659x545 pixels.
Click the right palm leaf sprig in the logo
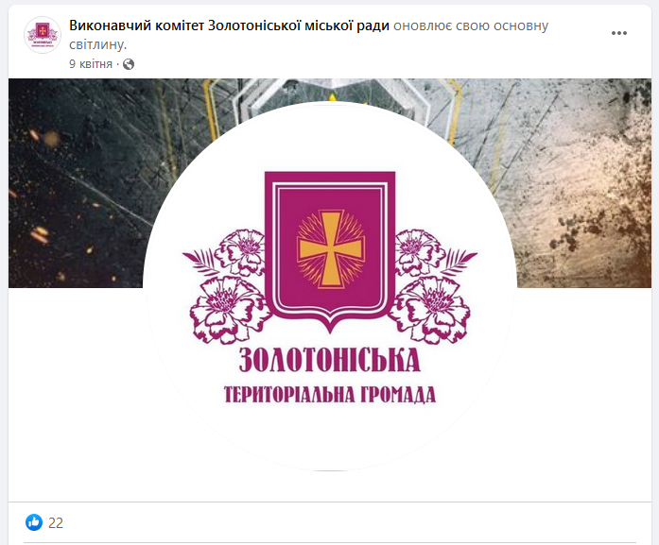coord(460,261)
